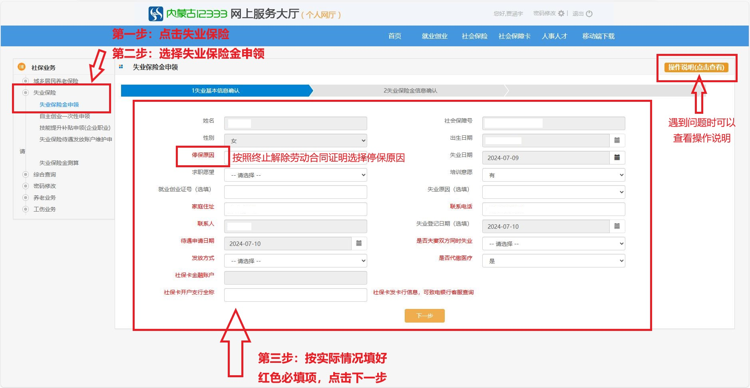This screenshot has height=388, width=750.
Task: Click the 退出 power icon
Action: (x=589, y=14)
